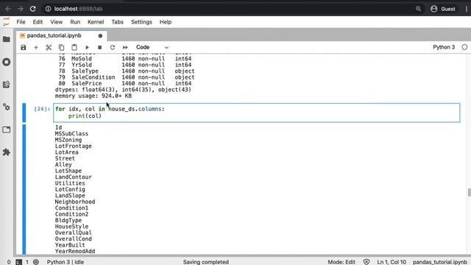Copy the selected cell
Viewport: 471px width, 265px height.
[61, 47]
